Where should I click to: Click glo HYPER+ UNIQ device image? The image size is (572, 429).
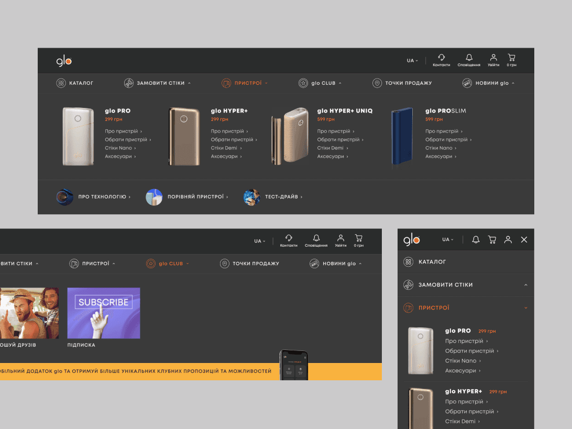tap(290, 136)
